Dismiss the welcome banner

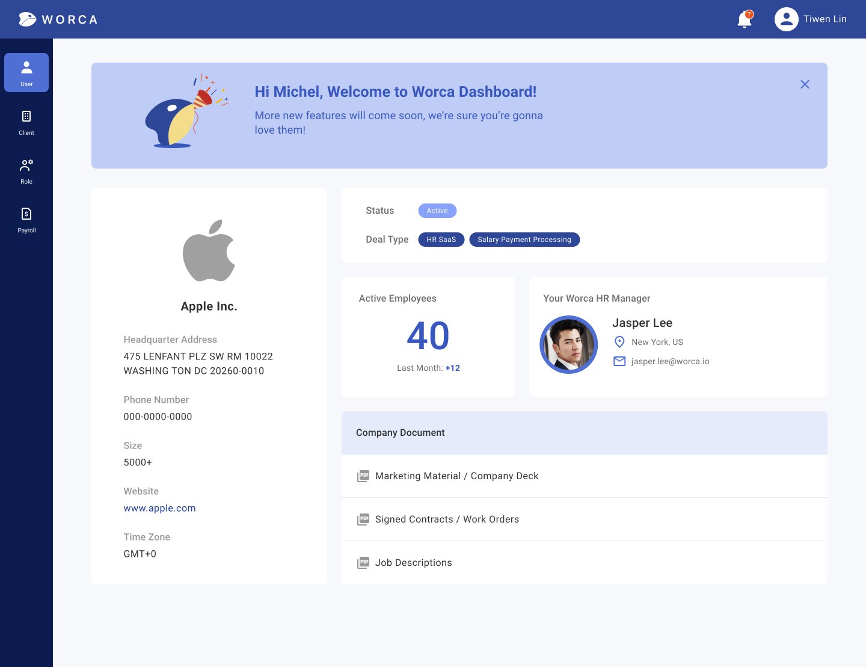pyautogui.click(x=805, y=84)
